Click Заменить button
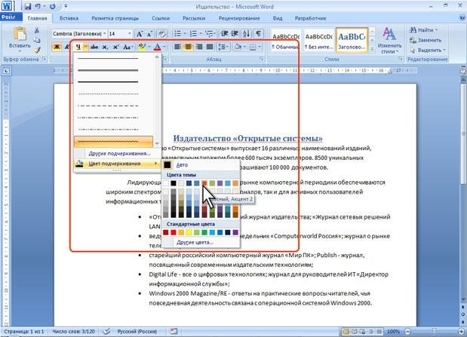Image resolution: width=467 pixels, height=337 pixels. click(426, 40)
